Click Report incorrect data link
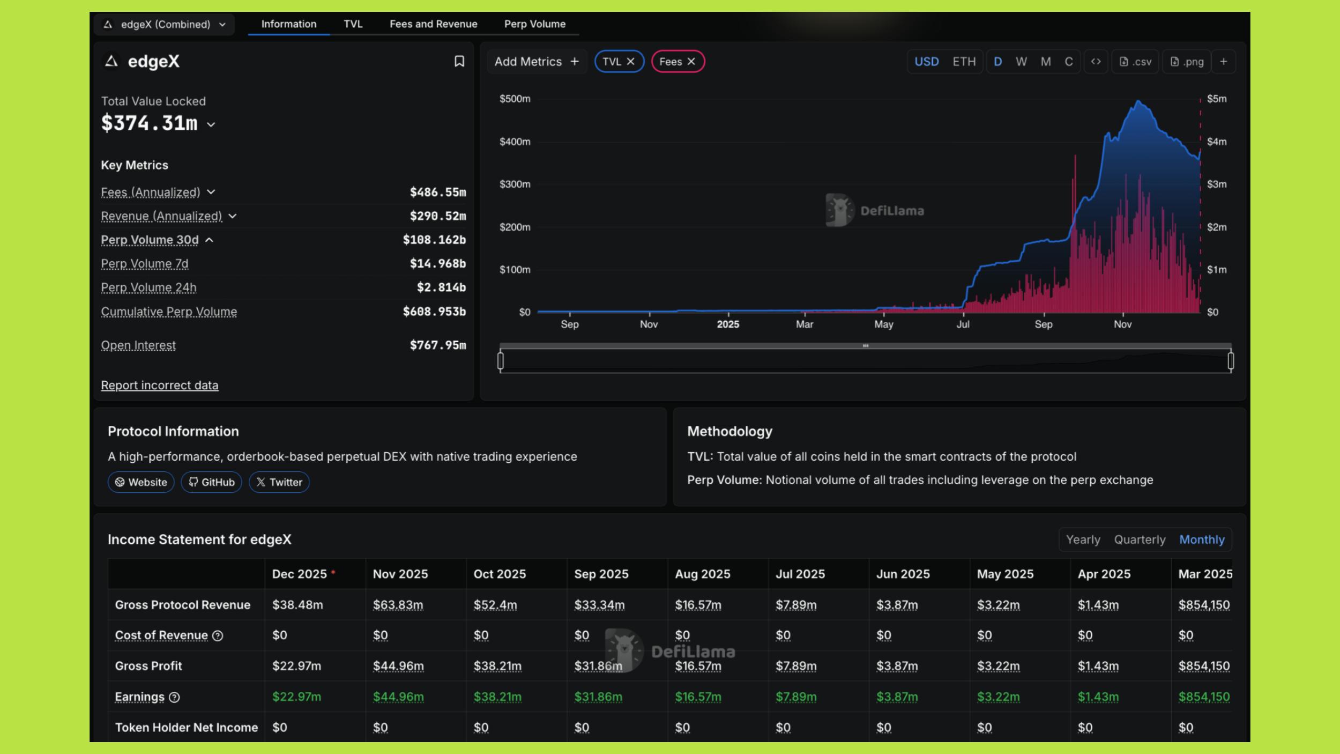This screenshot has width=1340, height=754. 159,385
